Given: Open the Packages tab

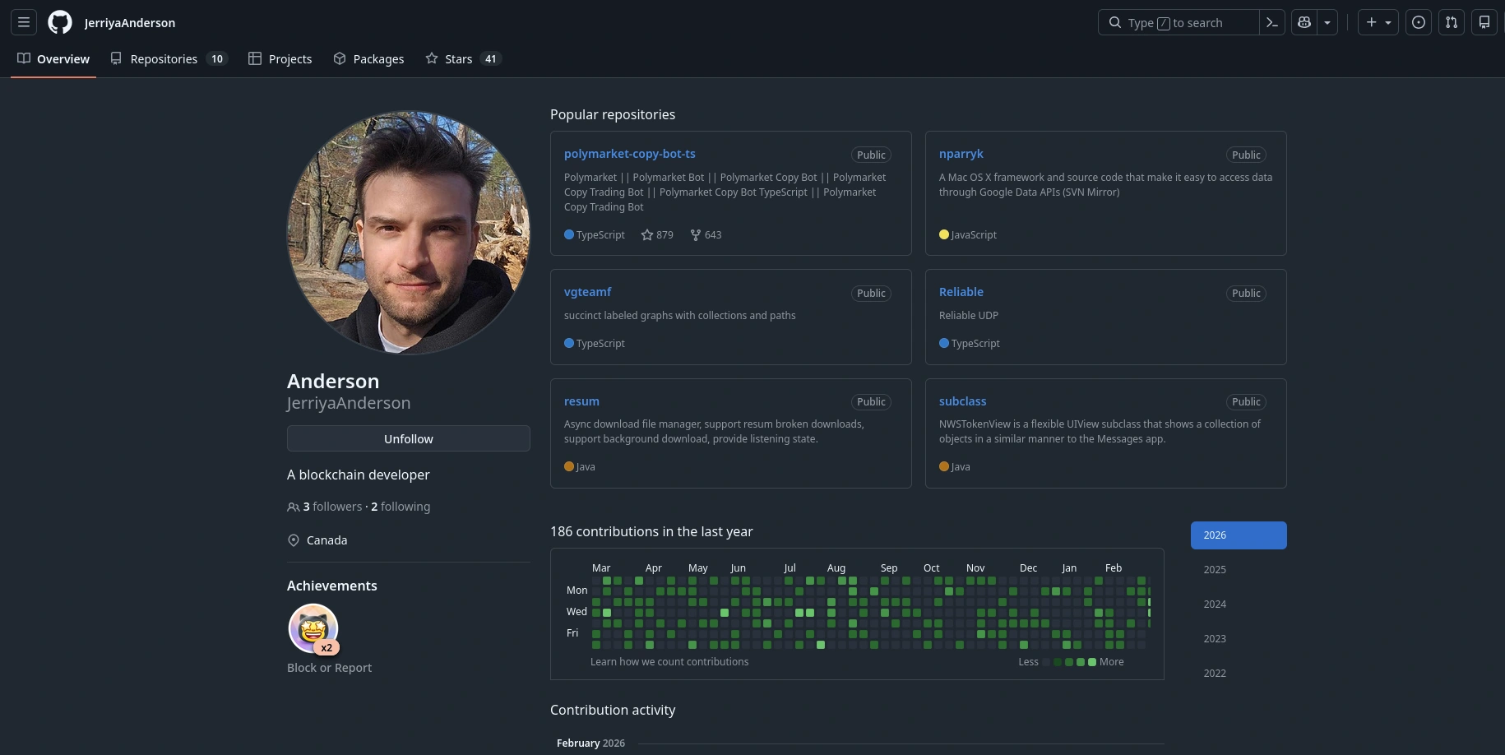Looking at the screenshot, I should pos(378,58).
